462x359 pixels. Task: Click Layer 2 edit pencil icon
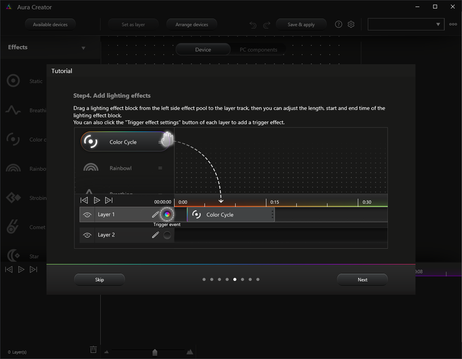(x=155, y=235)
